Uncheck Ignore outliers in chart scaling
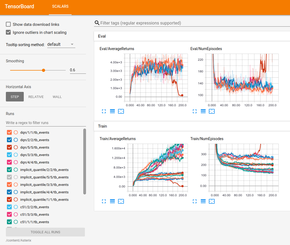The image size is (290, 245). [8, 32]
